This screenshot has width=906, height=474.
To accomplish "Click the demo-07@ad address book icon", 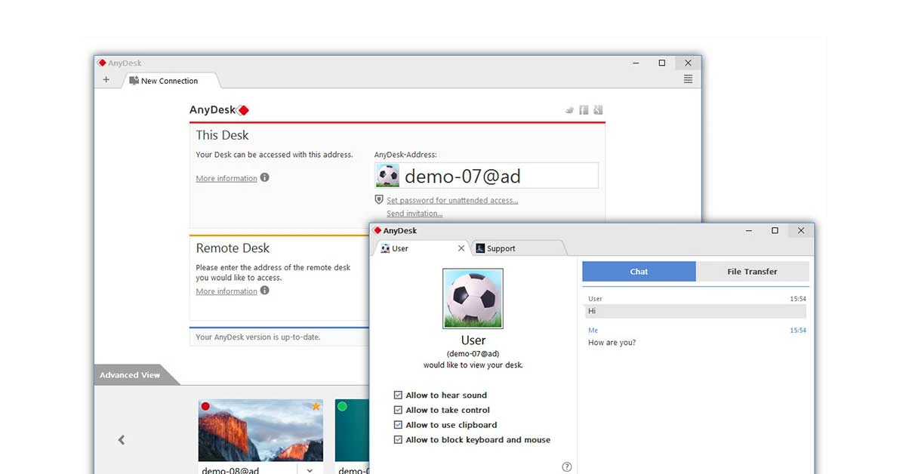I will (387, 174).
